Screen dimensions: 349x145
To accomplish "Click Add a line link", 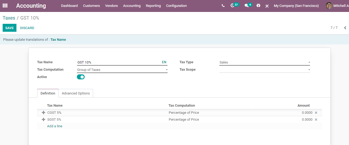I will [x=55, y=126].
